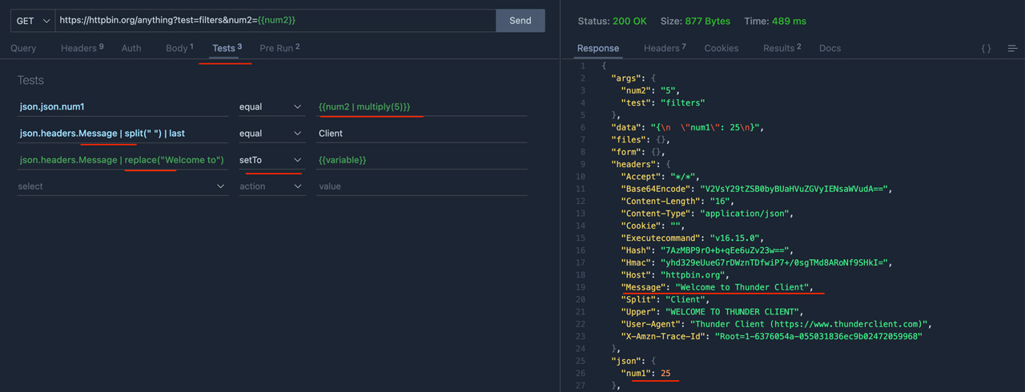Open the equal dropdown on the Client row

click(x=271, y=133)
